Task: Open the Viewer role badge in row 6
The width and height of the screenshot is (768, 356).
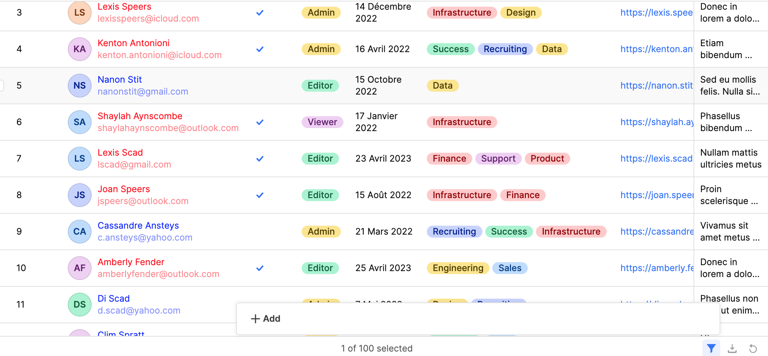Action: [x=322, y=122]
